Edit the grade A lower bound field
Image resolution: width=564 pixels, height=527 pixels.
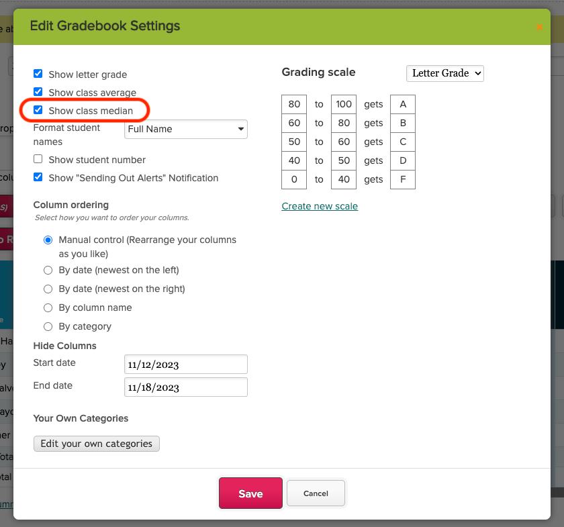[294, 104]
